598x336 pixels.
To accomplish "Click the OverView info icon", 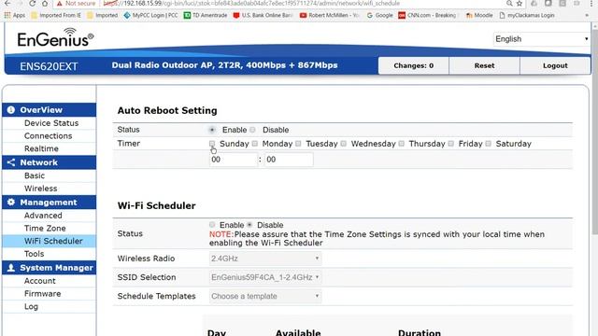I will coord(10,110).
